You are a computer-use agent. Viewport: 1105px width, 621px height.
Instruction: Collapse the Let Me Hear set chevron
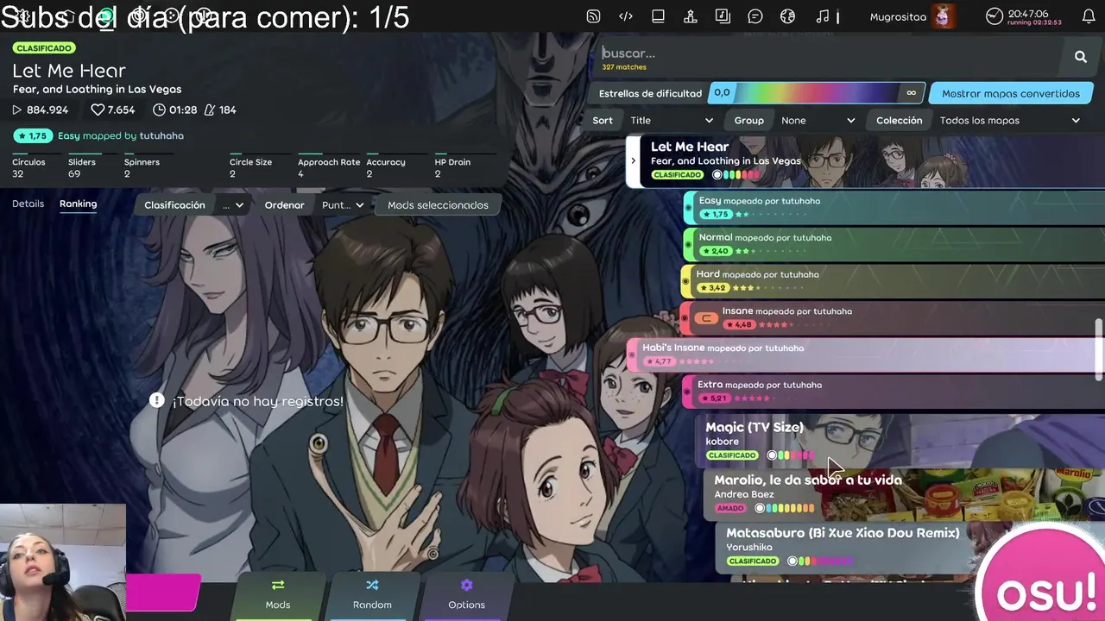633,160
